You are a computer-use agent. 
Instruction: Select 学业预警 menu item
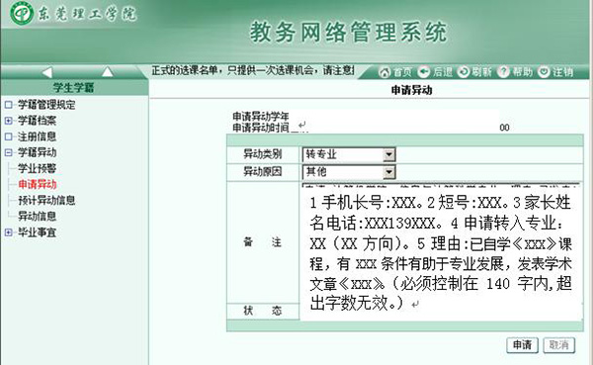(x=38, y=168)
